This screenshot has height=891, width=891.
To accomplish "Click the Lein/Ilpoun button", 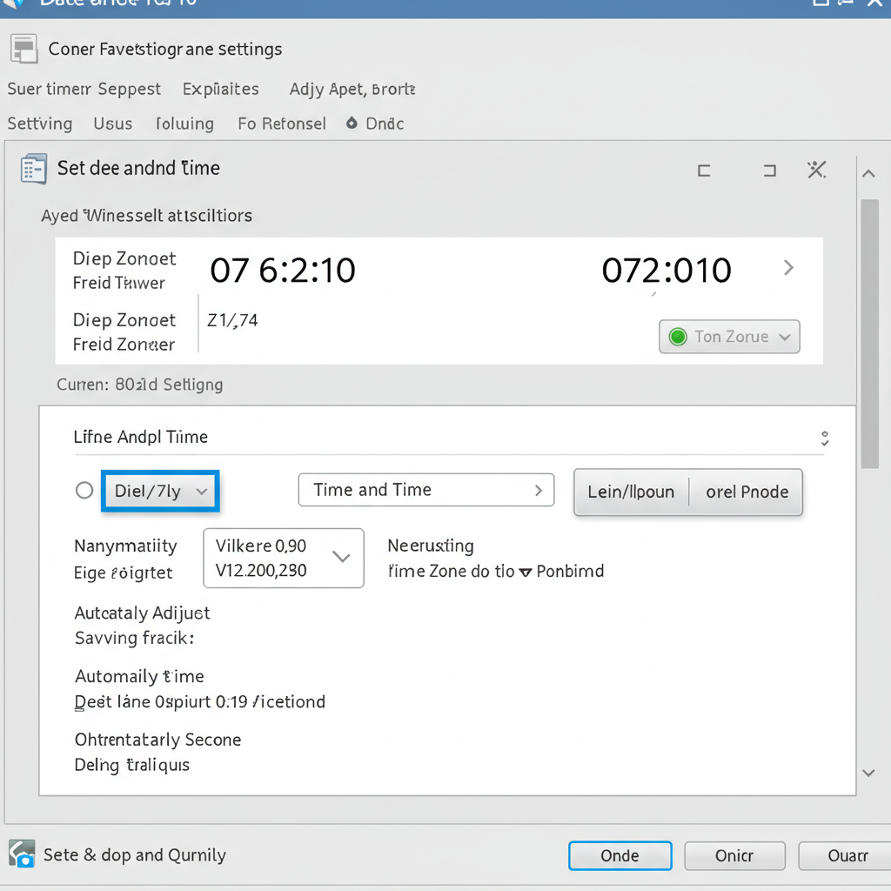I will pos(631,492).
